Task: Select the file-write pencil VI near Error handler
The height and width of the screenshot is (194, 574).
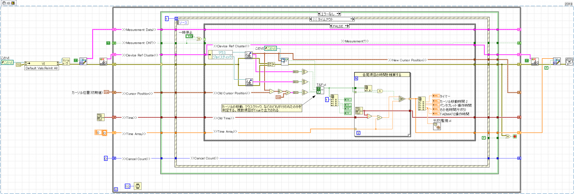Action: pyautogui.click(x=557, y=61)
